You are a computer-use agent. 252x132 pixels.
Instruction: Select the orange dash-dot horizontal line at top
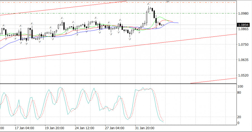118,3
